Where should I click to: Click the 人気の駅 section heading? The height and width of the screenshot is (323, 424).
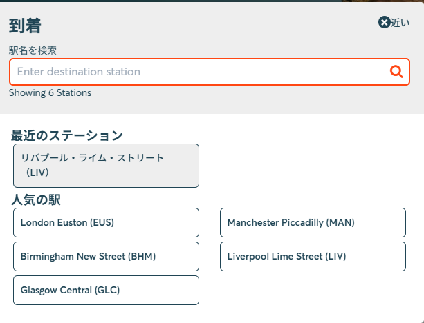point(35,199)
